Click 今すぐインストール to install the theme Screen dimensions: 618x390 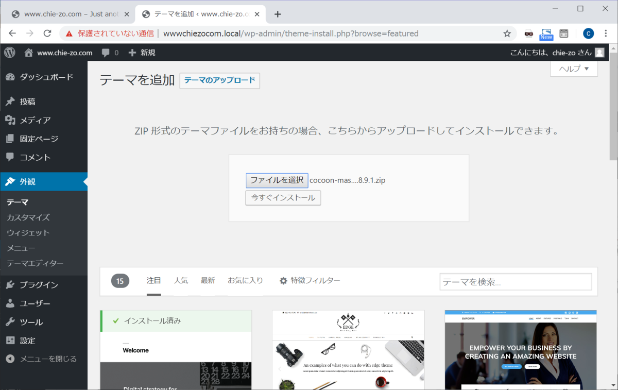click(283, 197)
